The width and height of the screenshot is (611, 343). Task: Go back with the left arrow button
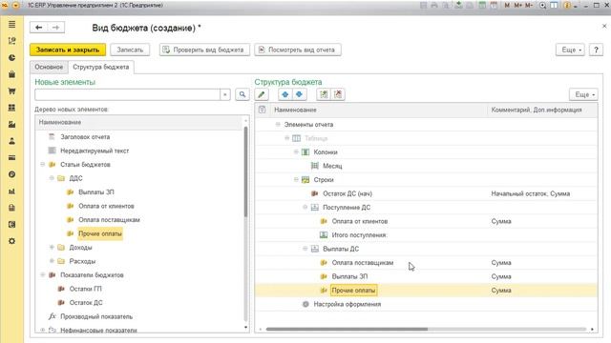(x=38, y=28)
